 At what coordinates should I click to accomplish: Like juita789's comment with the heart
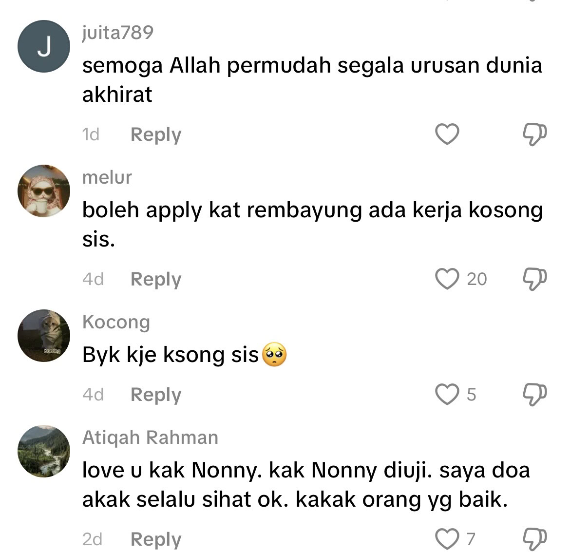(x=447, y=134)
